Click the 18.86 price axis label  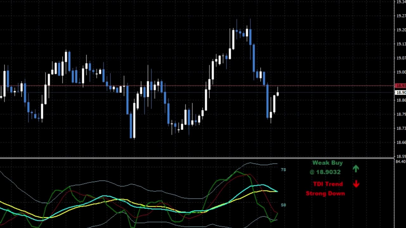click(x=401, y=100)
